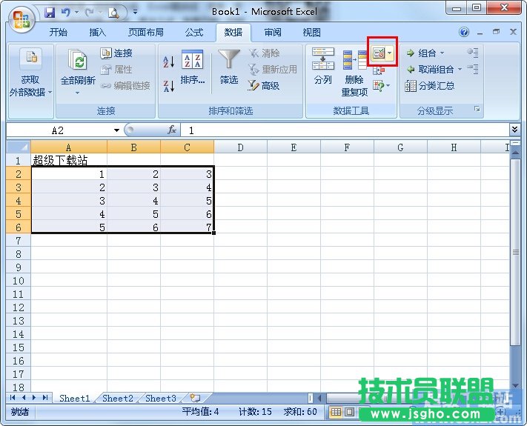Switch to Sheet2 worksheet tab

tap(118, 399)
